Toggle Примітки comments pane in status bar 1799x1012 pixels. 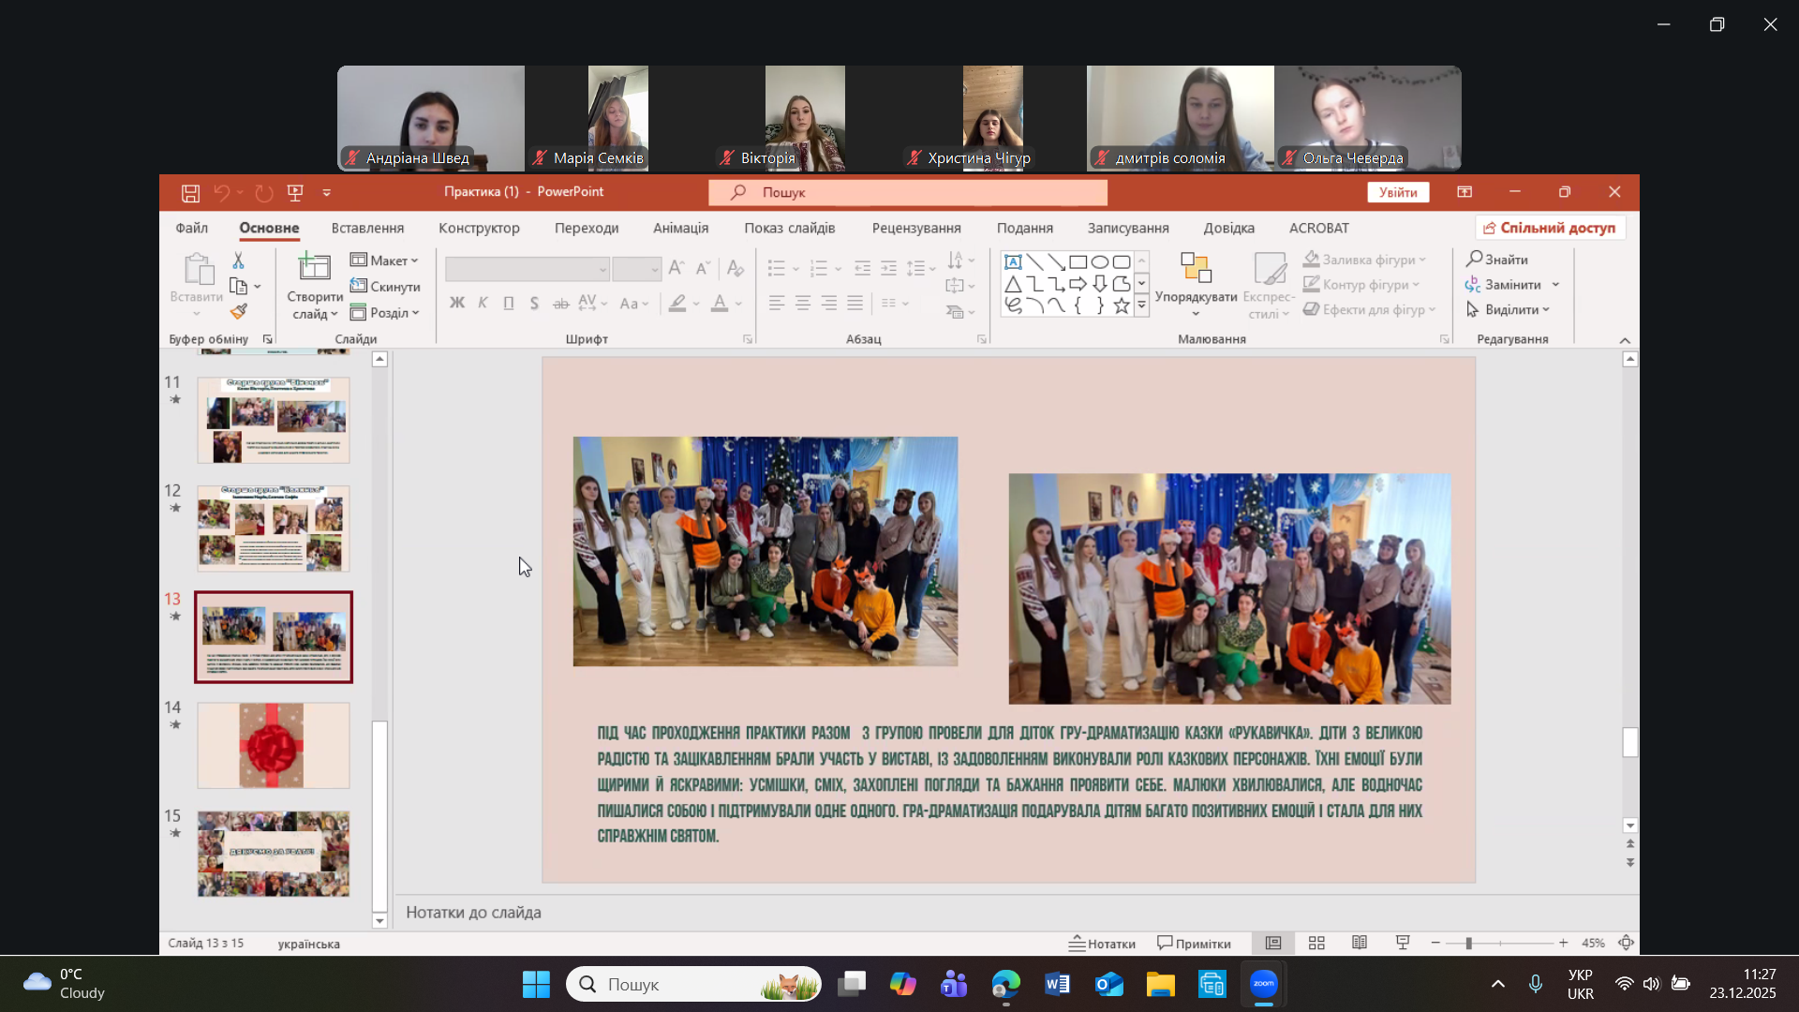coord(1194,944)
